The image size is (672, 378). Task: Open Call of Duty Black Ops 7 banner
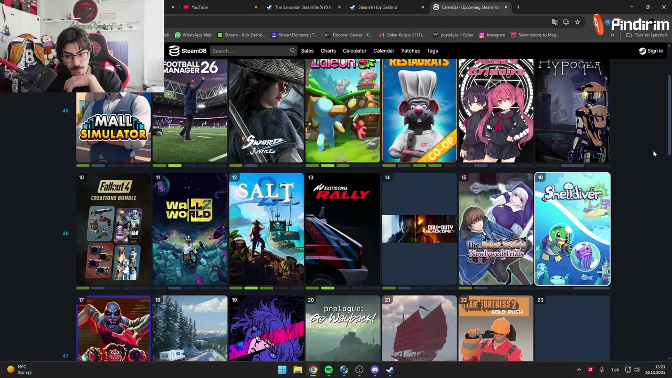[x=419, y=229]
